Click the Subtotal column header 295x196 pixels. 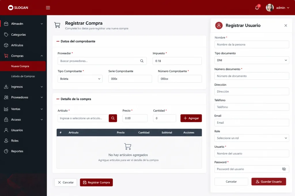coord(167,133)
